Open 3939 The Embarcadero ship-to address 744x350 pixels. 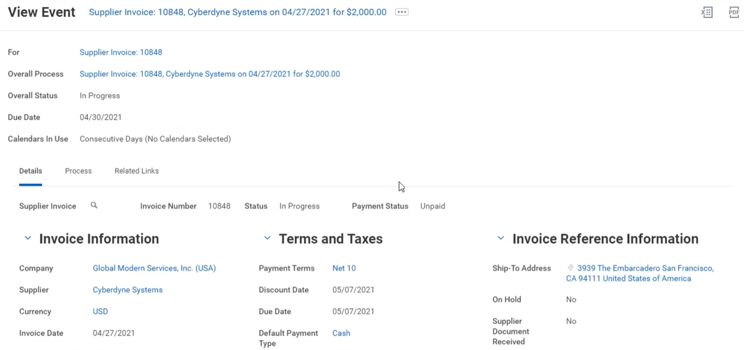pos(645,268)
